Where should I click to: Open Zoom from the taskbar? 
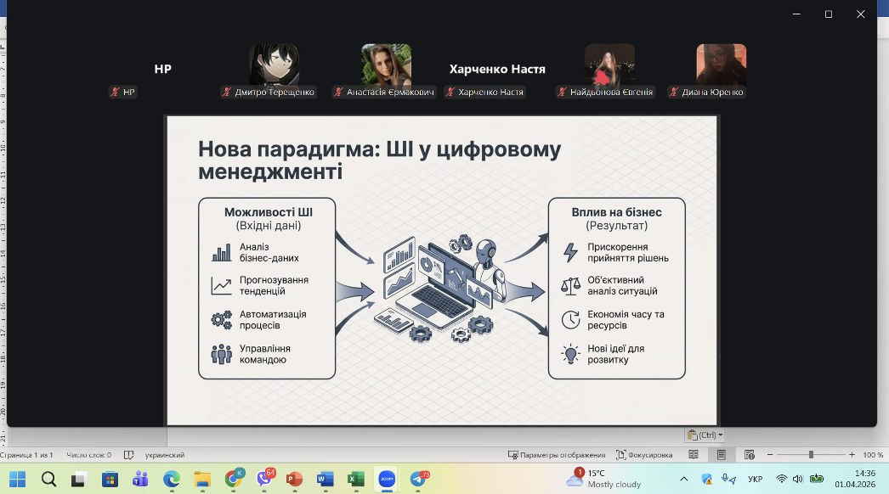(x=387, y=479)
